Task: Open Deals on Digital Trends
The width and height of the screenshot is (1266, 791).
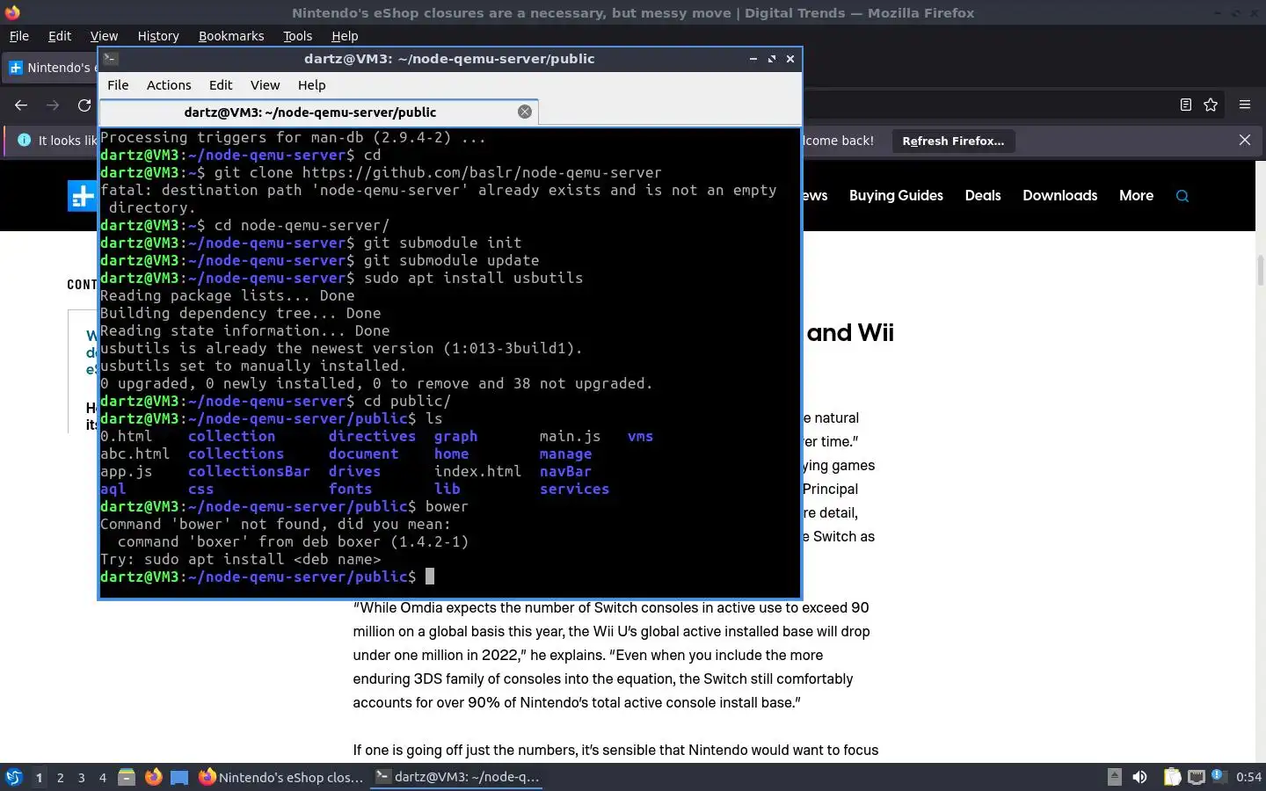Action: [x=982, y=195]
